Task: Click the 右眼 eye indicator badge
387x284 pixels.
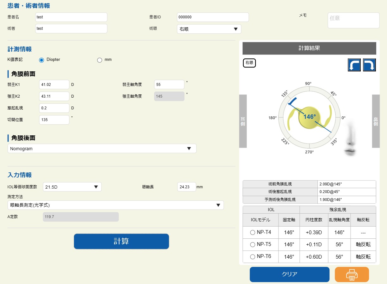Action: coord(249,63)
